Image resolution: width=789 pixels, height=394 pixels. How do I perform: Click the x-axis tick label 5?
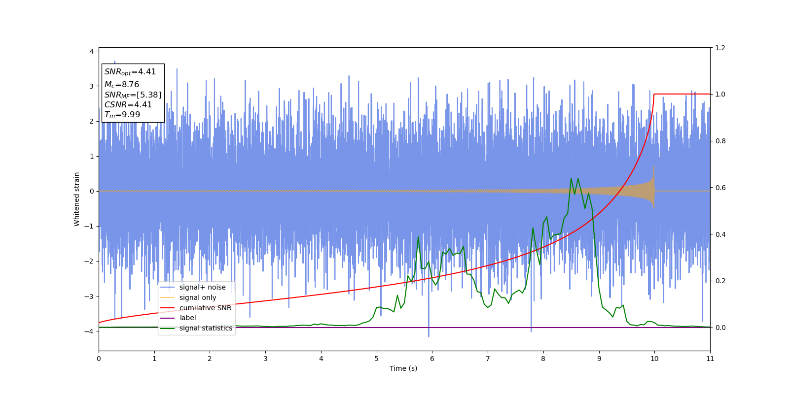click(x=377, y=359)
